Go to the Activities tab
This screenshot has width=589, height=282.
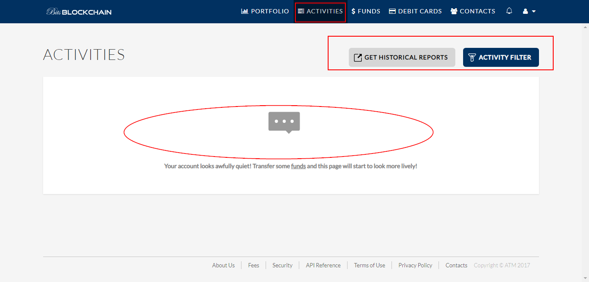click(320, 11)
